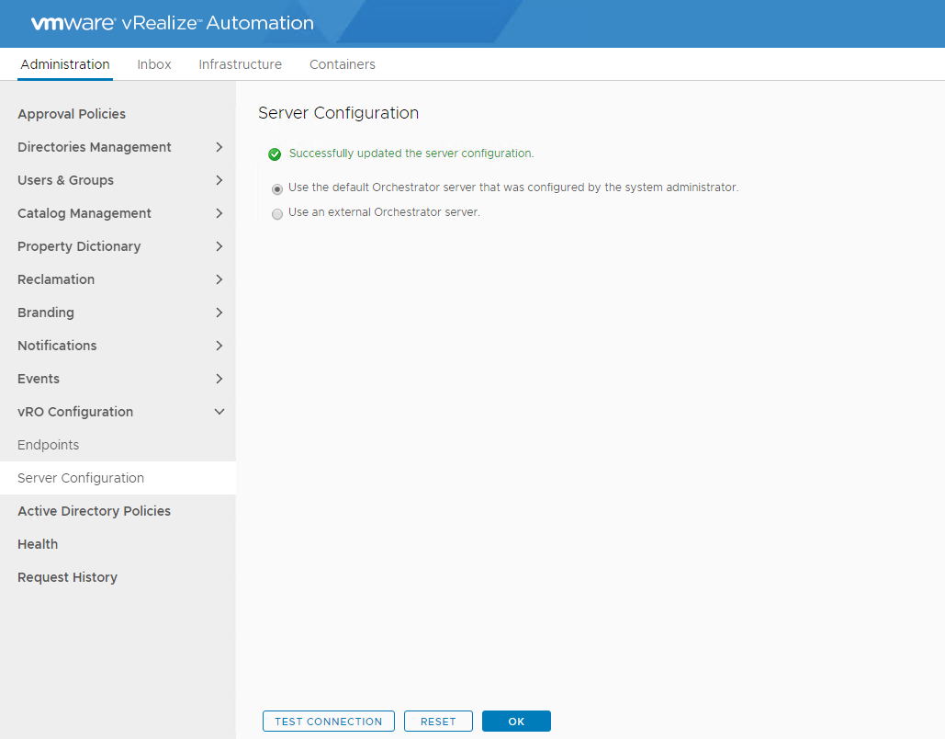Expand the Reclamation section arrow

(x=219, y=279)
